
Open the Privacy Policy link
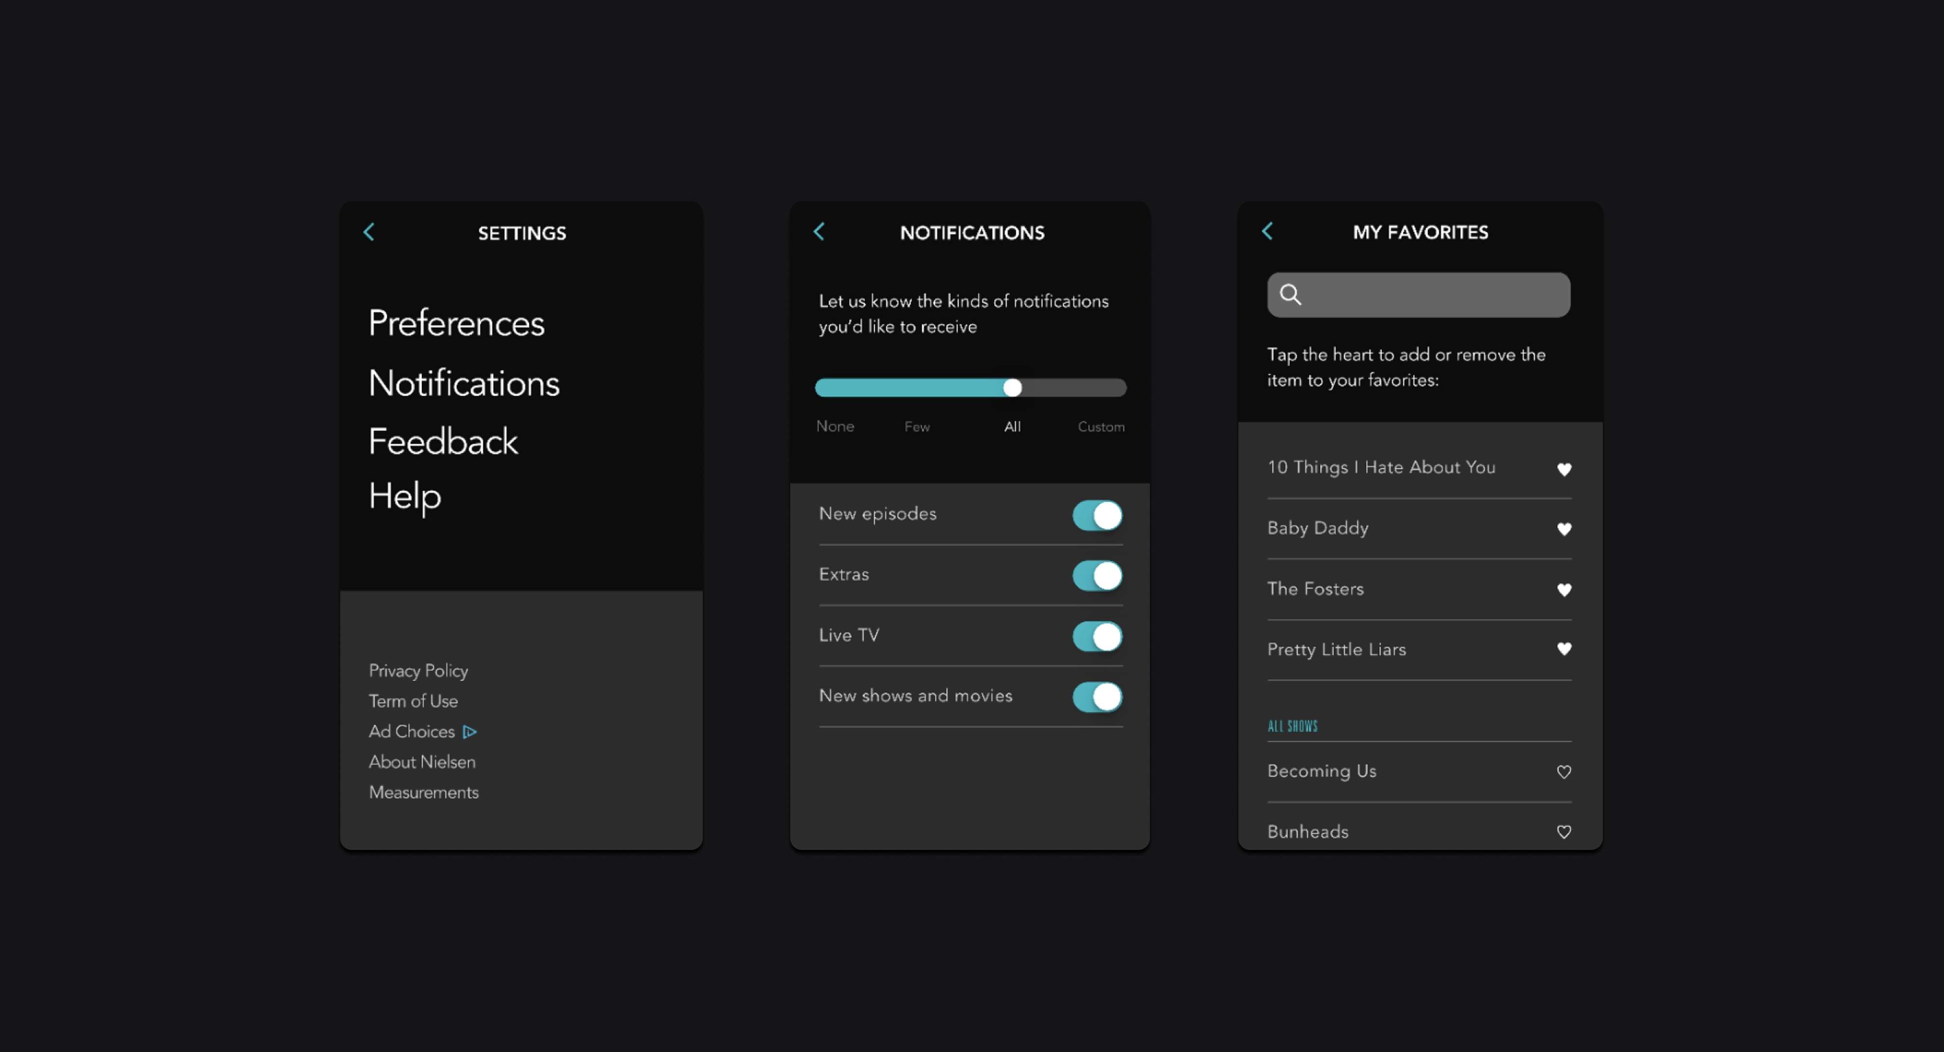point(418,670)
